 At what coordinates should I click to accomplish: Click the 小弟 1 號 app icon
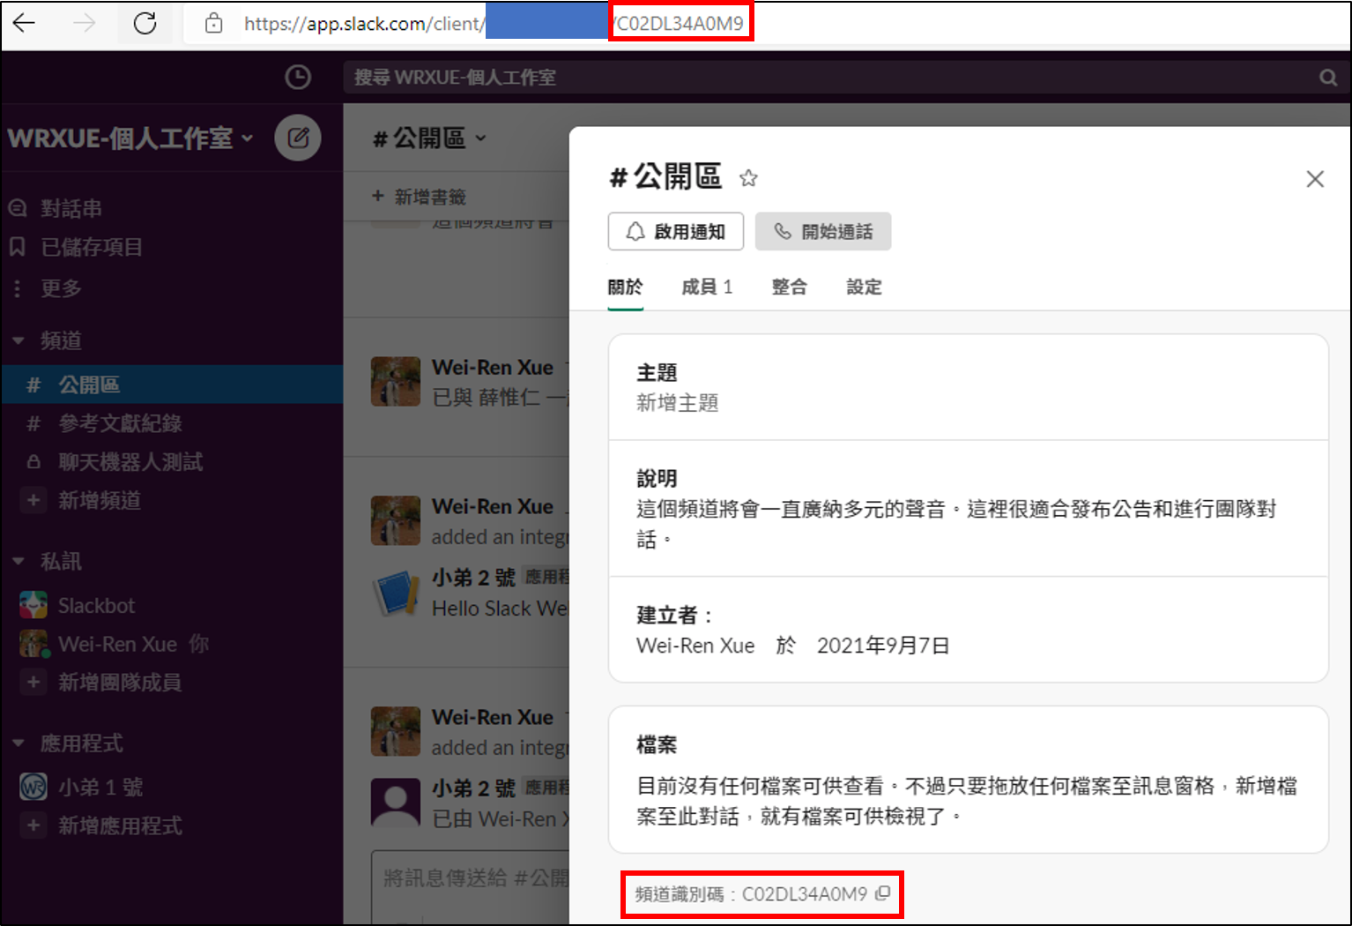[33, 787]
